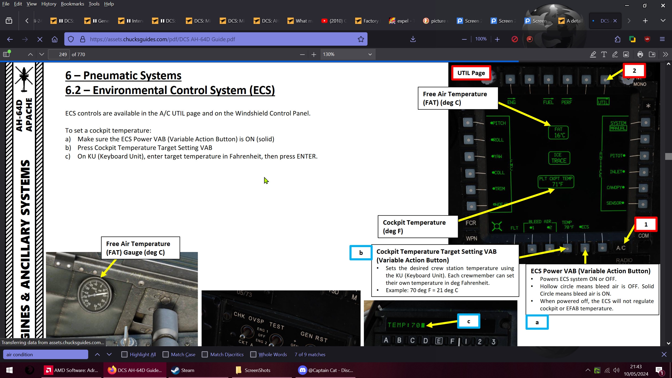Select the draw pencil tool
The image size is (672, 378).
pos(615,54)
